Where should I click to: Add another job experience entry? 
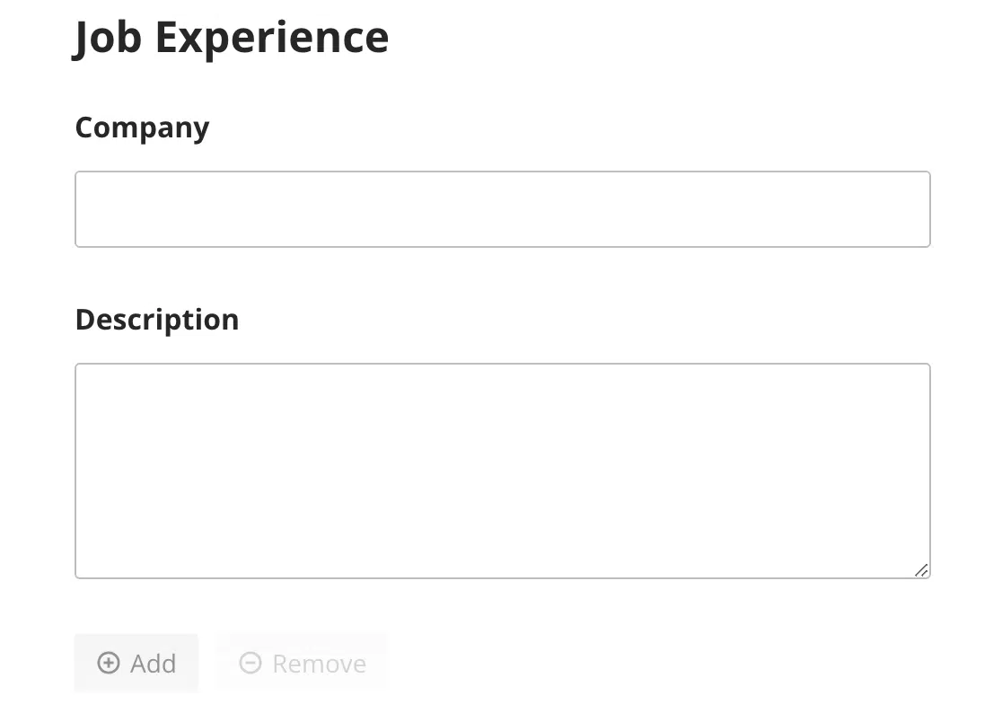pos(136,664)
